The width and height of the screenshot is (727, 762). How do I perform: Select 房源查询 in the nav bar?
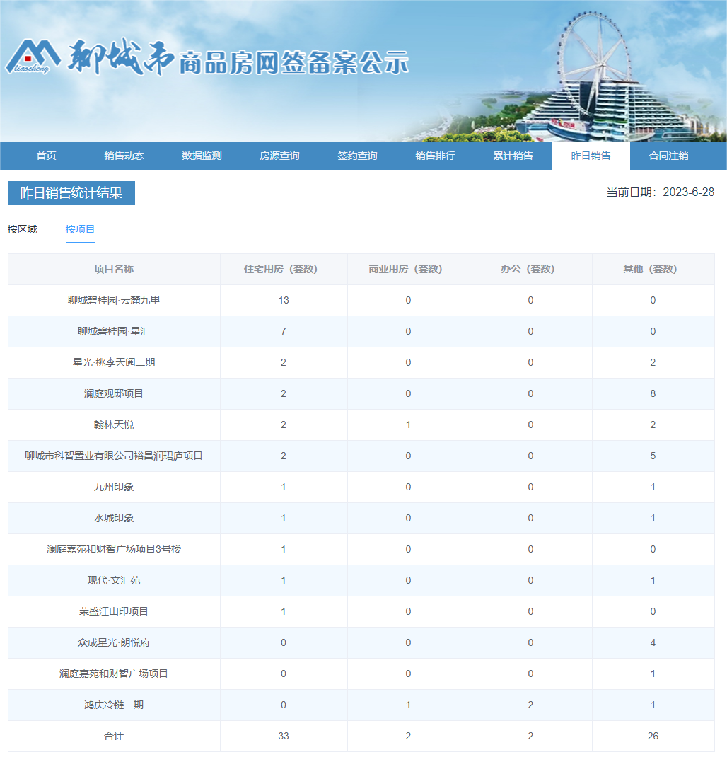pyautogui.click(x=279, y=156)
